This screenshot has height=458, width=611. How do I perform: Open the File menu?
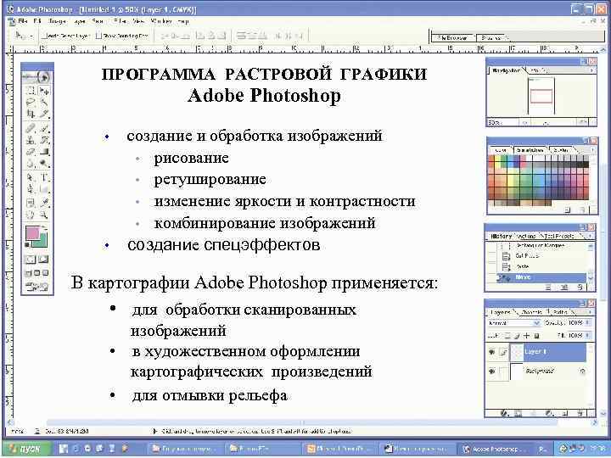pos(23,21)
